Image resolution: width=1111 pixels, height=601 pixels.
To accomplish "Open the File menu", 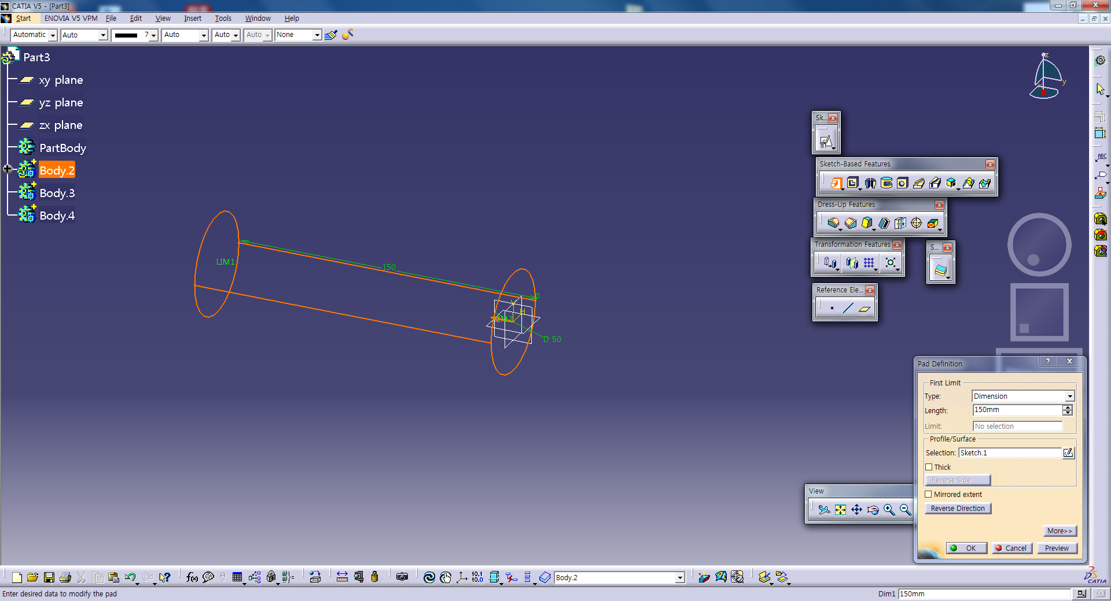I will [x=111, y=18].
